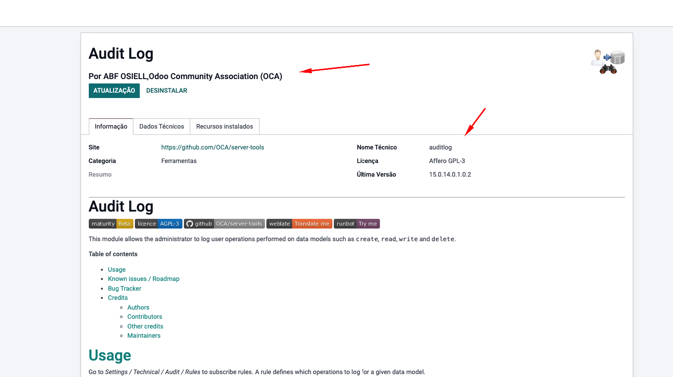Click the category value 'Ferramentas'
Screen dimensions: 673x377
(179, 161)
